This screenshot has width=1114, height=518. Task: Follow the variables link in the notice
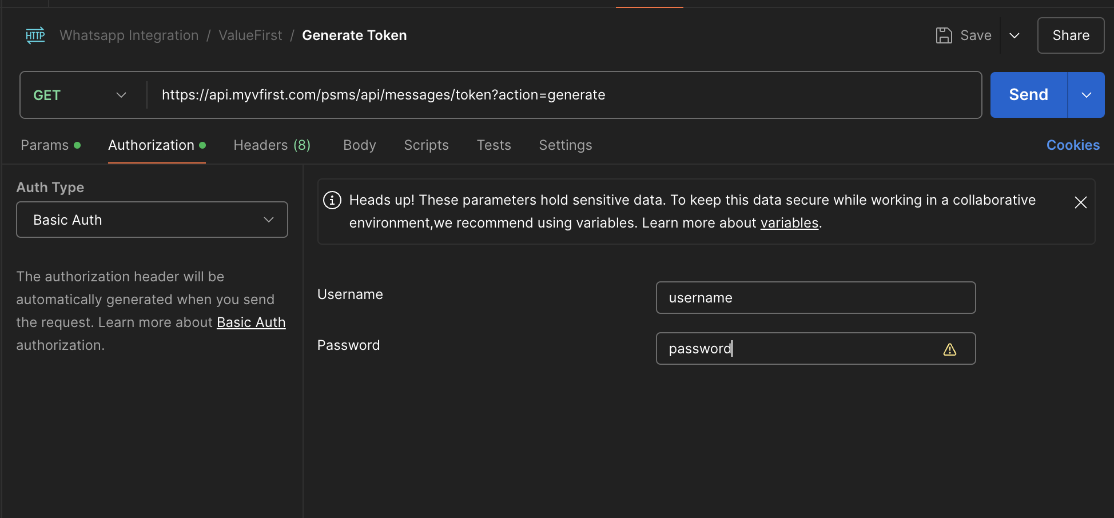[x=789, y=223]
